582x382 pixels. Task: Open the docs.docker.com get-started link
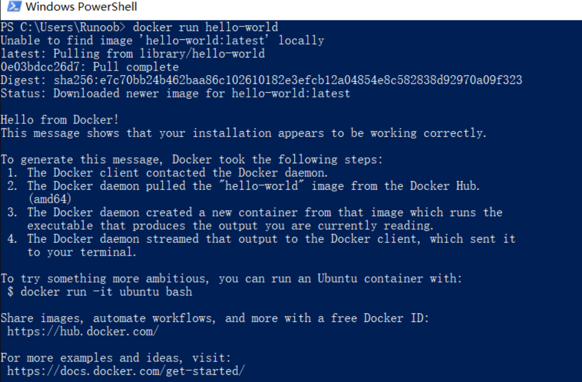[x=126, y=371]
